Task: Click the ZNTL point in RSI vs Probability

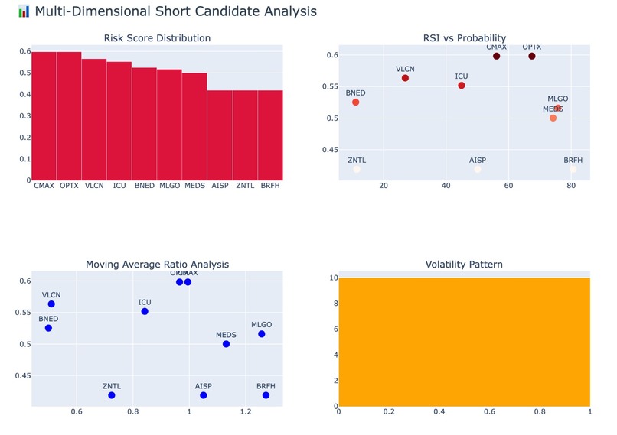Action: (357, 170)
